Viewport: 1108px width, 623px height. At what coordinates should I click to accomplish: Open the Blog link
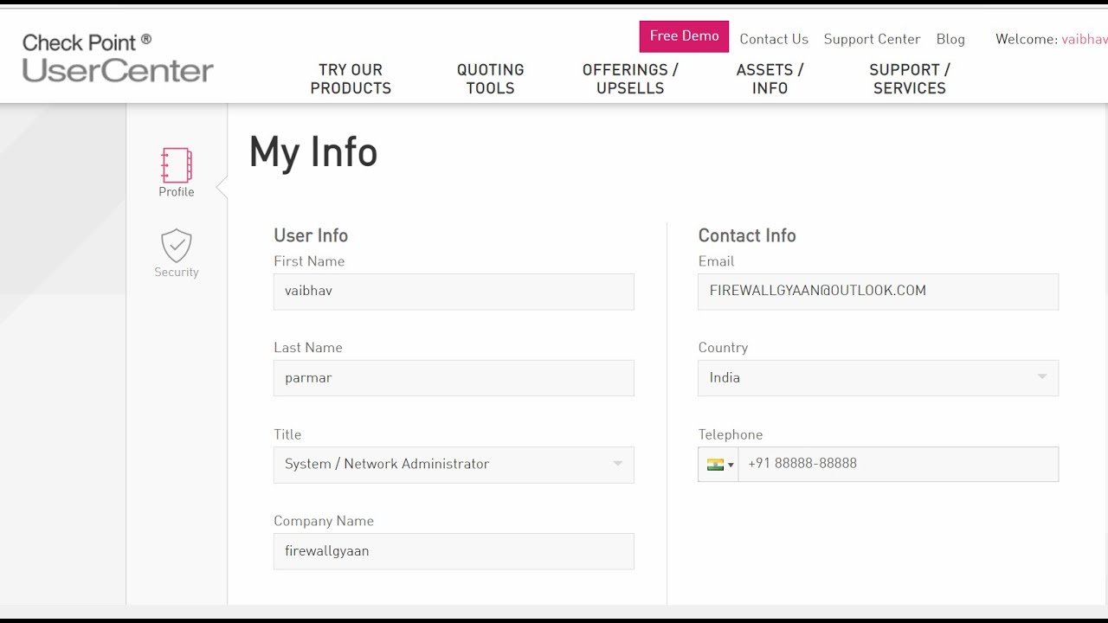(x=950, y=39)
